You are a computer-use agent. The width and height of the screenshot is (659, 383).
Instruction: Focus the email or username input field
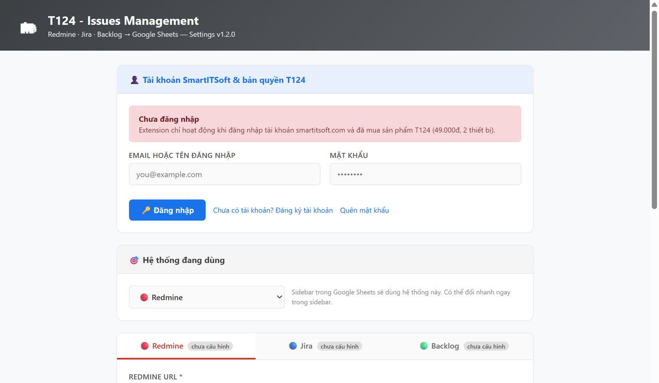[x=225, y=174]
